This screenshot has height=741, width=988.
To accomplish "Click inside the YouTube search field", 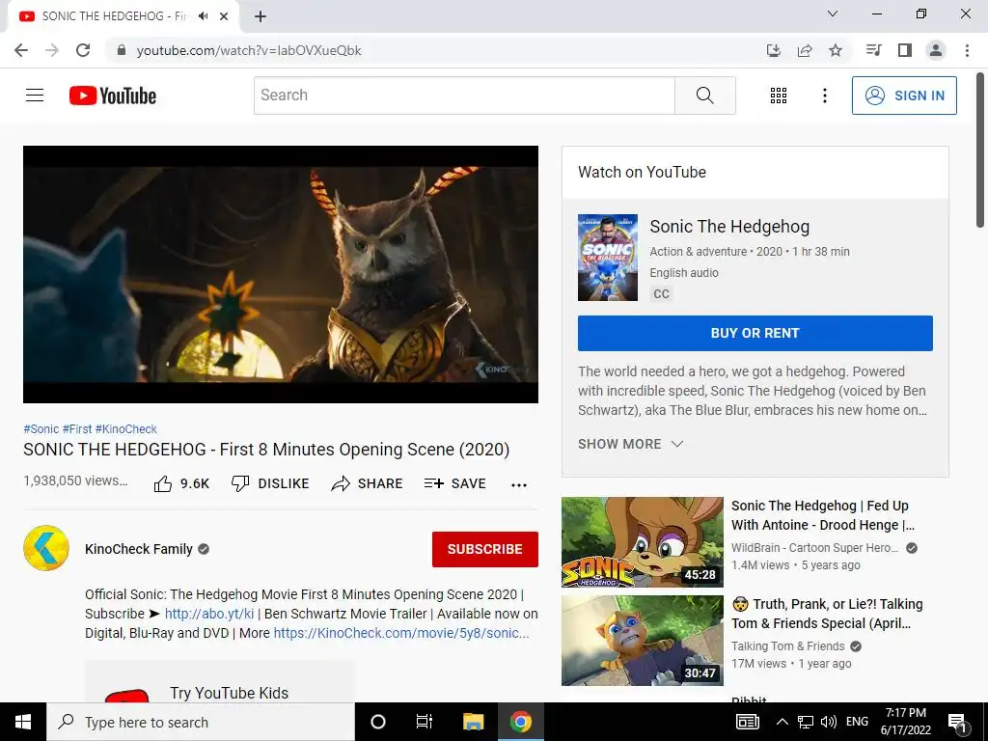I will [465, 96].
